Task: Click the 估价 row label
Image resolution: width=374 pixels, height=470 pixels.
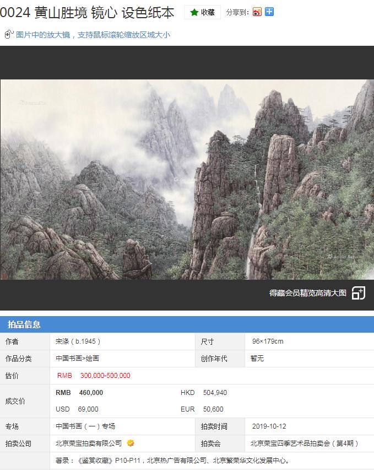Action: click(12, 376)
